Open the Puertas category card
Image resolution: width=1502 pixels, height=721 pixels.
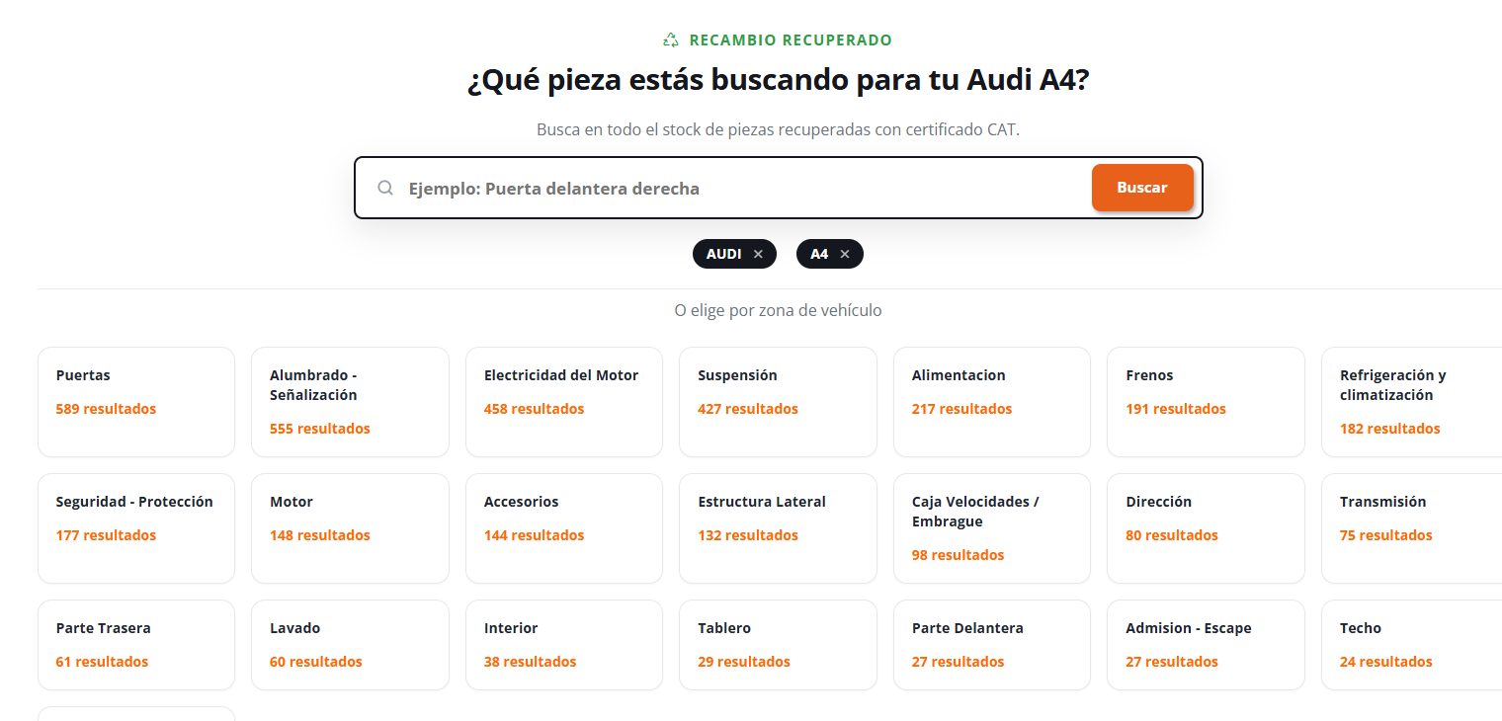[136, 402]
